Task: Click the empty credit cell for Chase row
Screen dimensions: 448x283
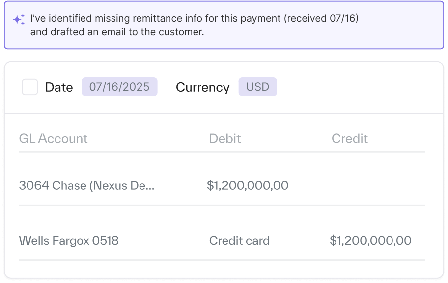Action: pos(370,185)
